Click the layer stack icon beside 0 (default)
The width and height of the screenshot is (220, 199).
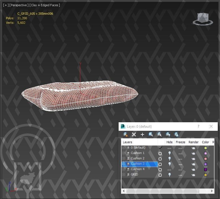click(128, 148)
